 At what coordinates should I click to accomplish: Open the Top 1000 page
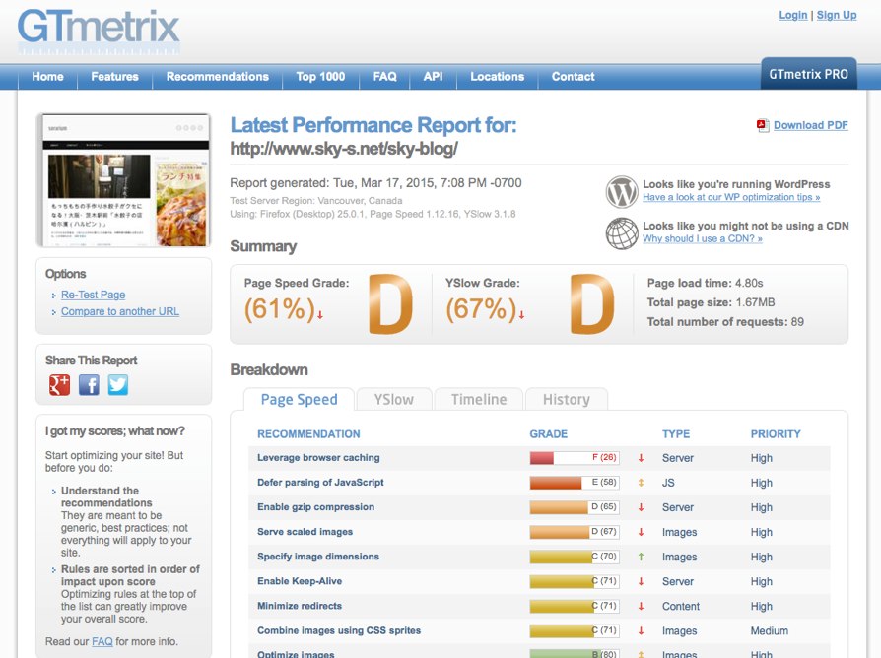click(320, 77)
